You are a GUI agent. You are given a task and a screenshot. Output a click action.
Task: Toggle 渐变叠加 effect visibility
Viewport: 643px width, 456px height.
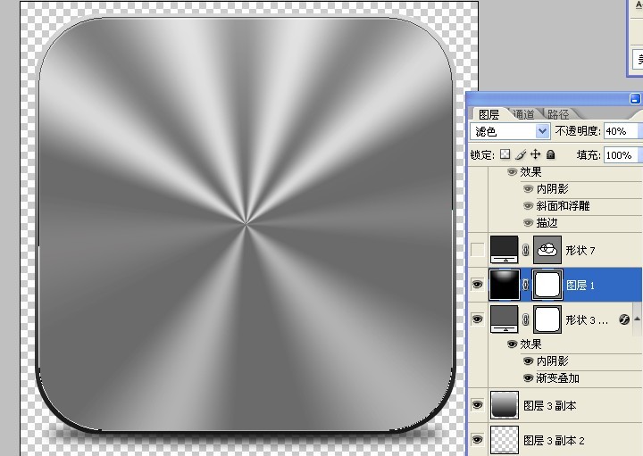coord(528,378)
